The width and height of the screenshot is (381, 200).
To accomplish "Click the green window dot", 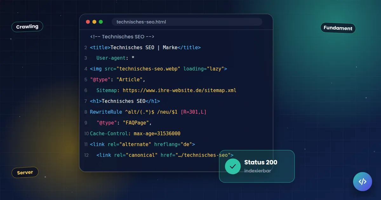I will click(x=101, y=22).
